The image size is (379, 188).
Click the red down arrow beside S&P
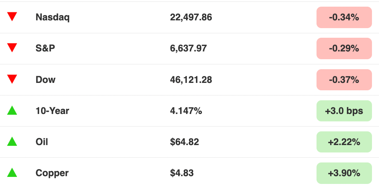[x=12, y=48]
